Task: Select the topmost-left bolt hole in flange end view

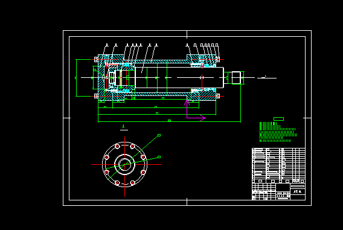Action: point(117,147)
